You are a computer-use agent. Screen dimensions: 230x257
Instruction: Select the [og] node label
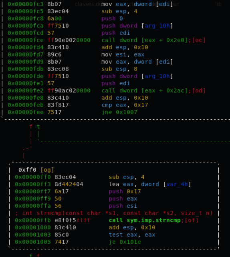tap(47, 170)
